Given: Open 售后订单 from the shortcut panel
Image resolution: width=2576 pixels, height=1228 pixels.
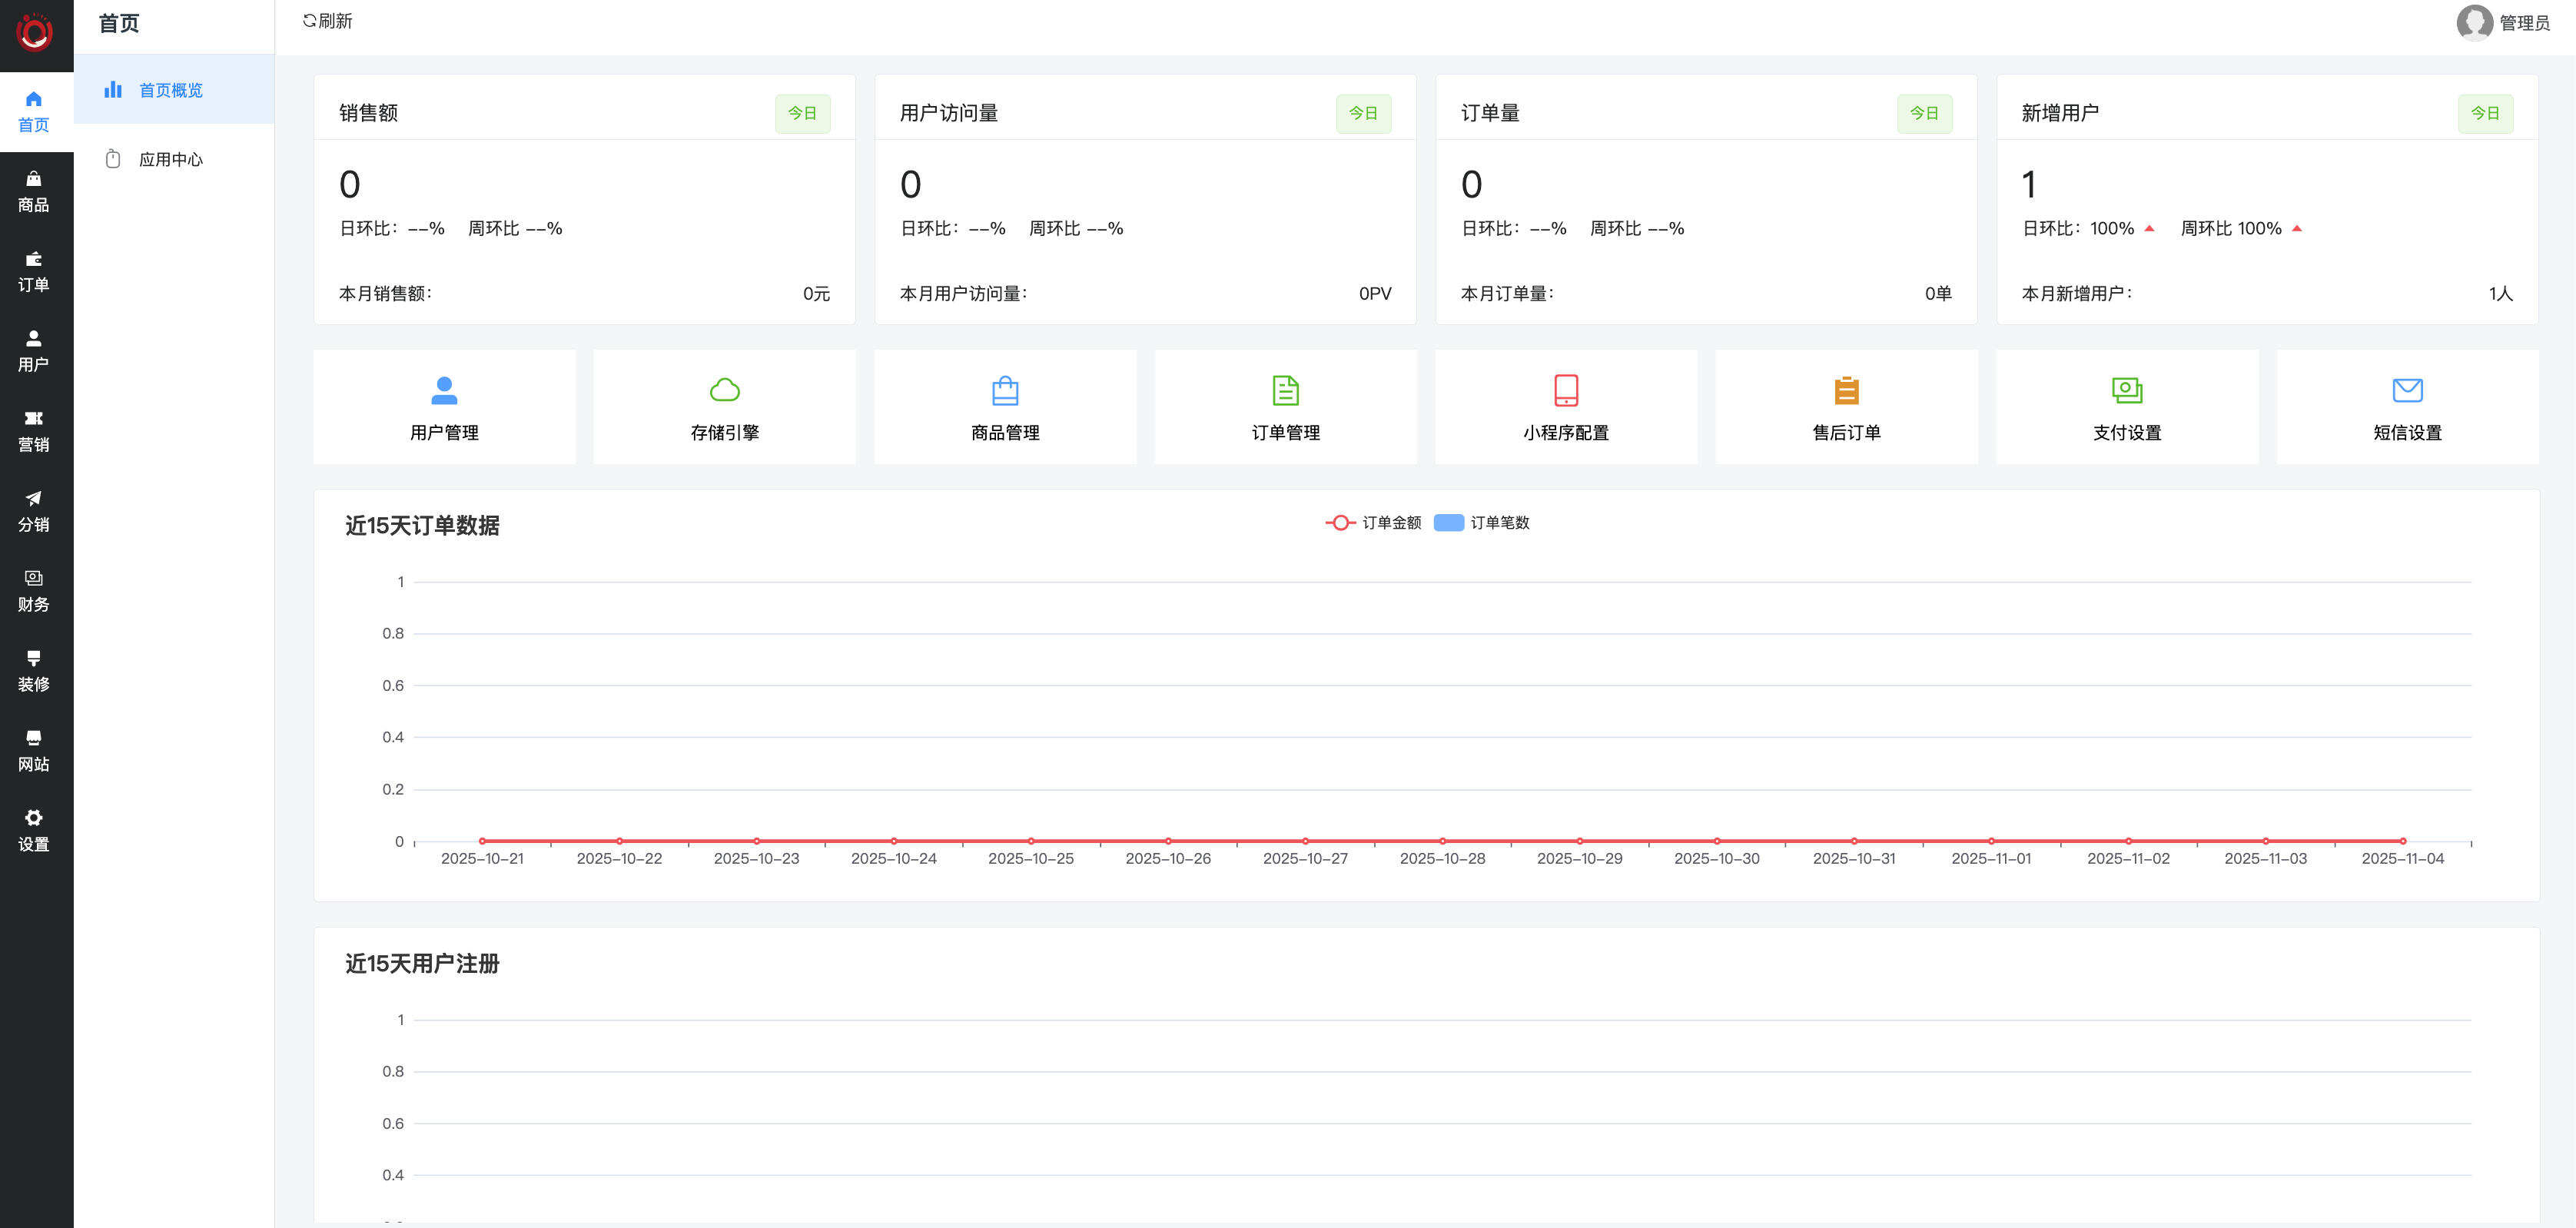Looking at the screenshot, I should (1846, 407).
